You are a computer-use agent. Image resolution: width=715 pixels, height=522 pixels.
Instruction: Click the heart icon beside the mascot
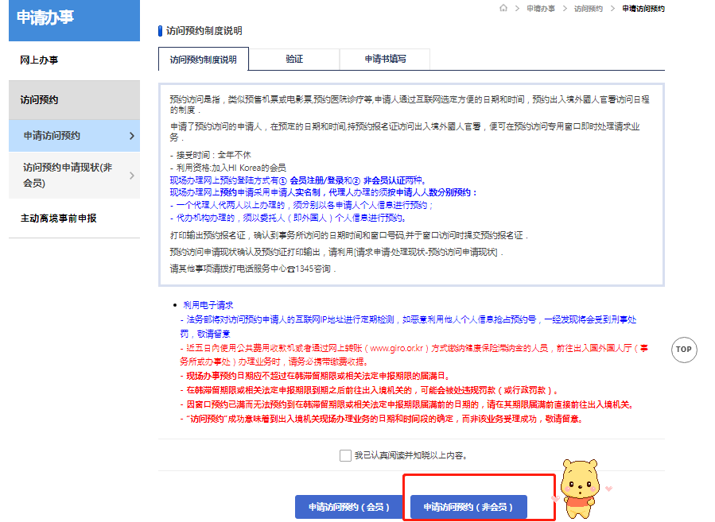click(x=607, y=487)
